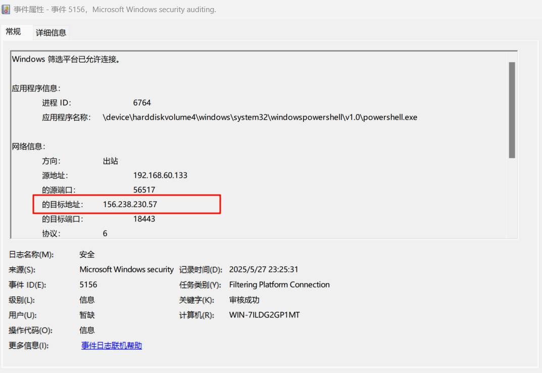Click the 出站 direction value
The image size is (542, 373).
(111, 161)
